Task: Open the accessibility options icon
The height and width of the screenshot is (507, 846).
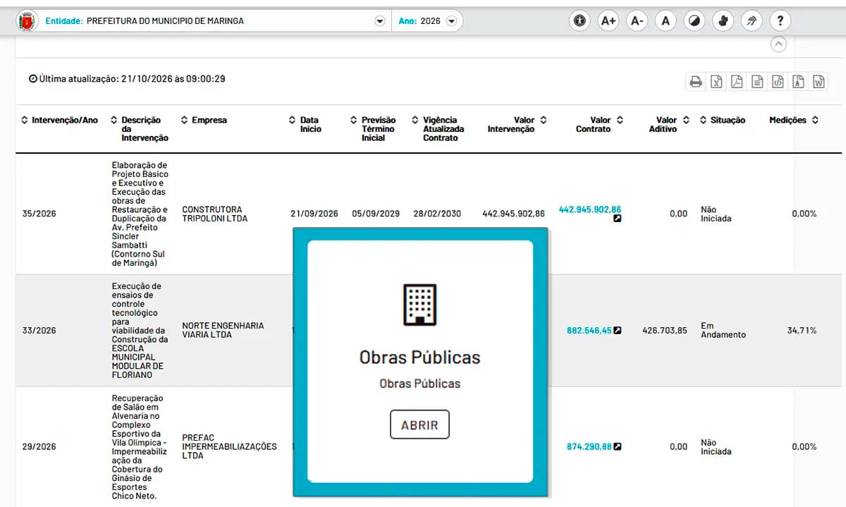Action: pos(580,20)
